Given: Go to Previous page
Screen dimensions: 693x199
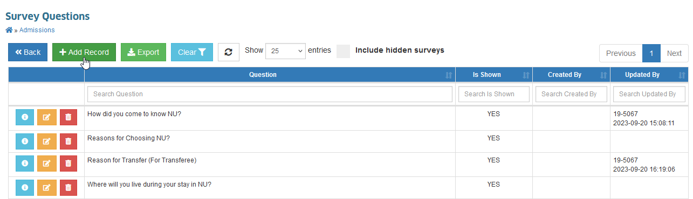Looking at the screenshot, I should [x=621, y=53].
